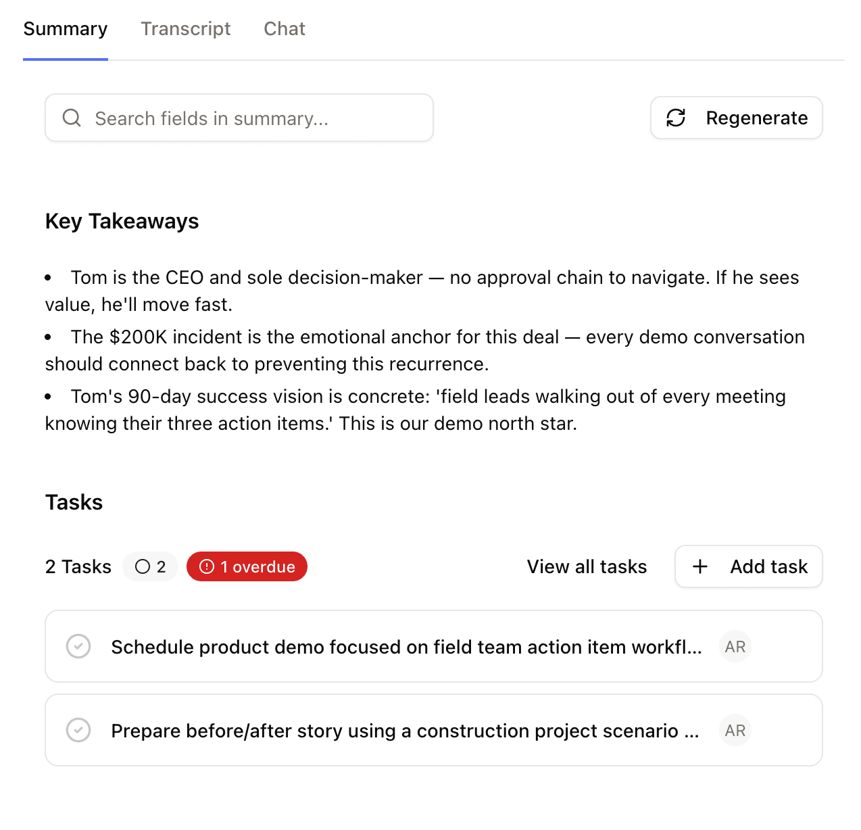This screenshot has height=830, width=861.
Task: Click the plus icon beside Add task
Action: (x=700, y=566)
